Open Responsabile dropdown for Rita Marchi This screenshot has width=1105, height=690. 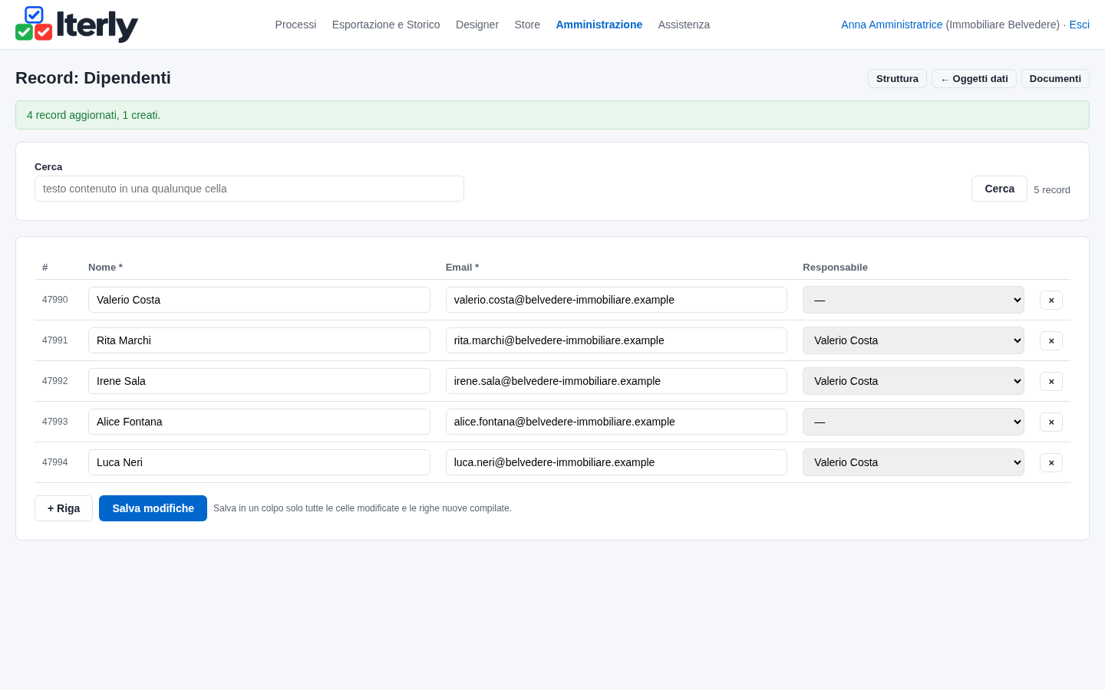pos(913,340)
